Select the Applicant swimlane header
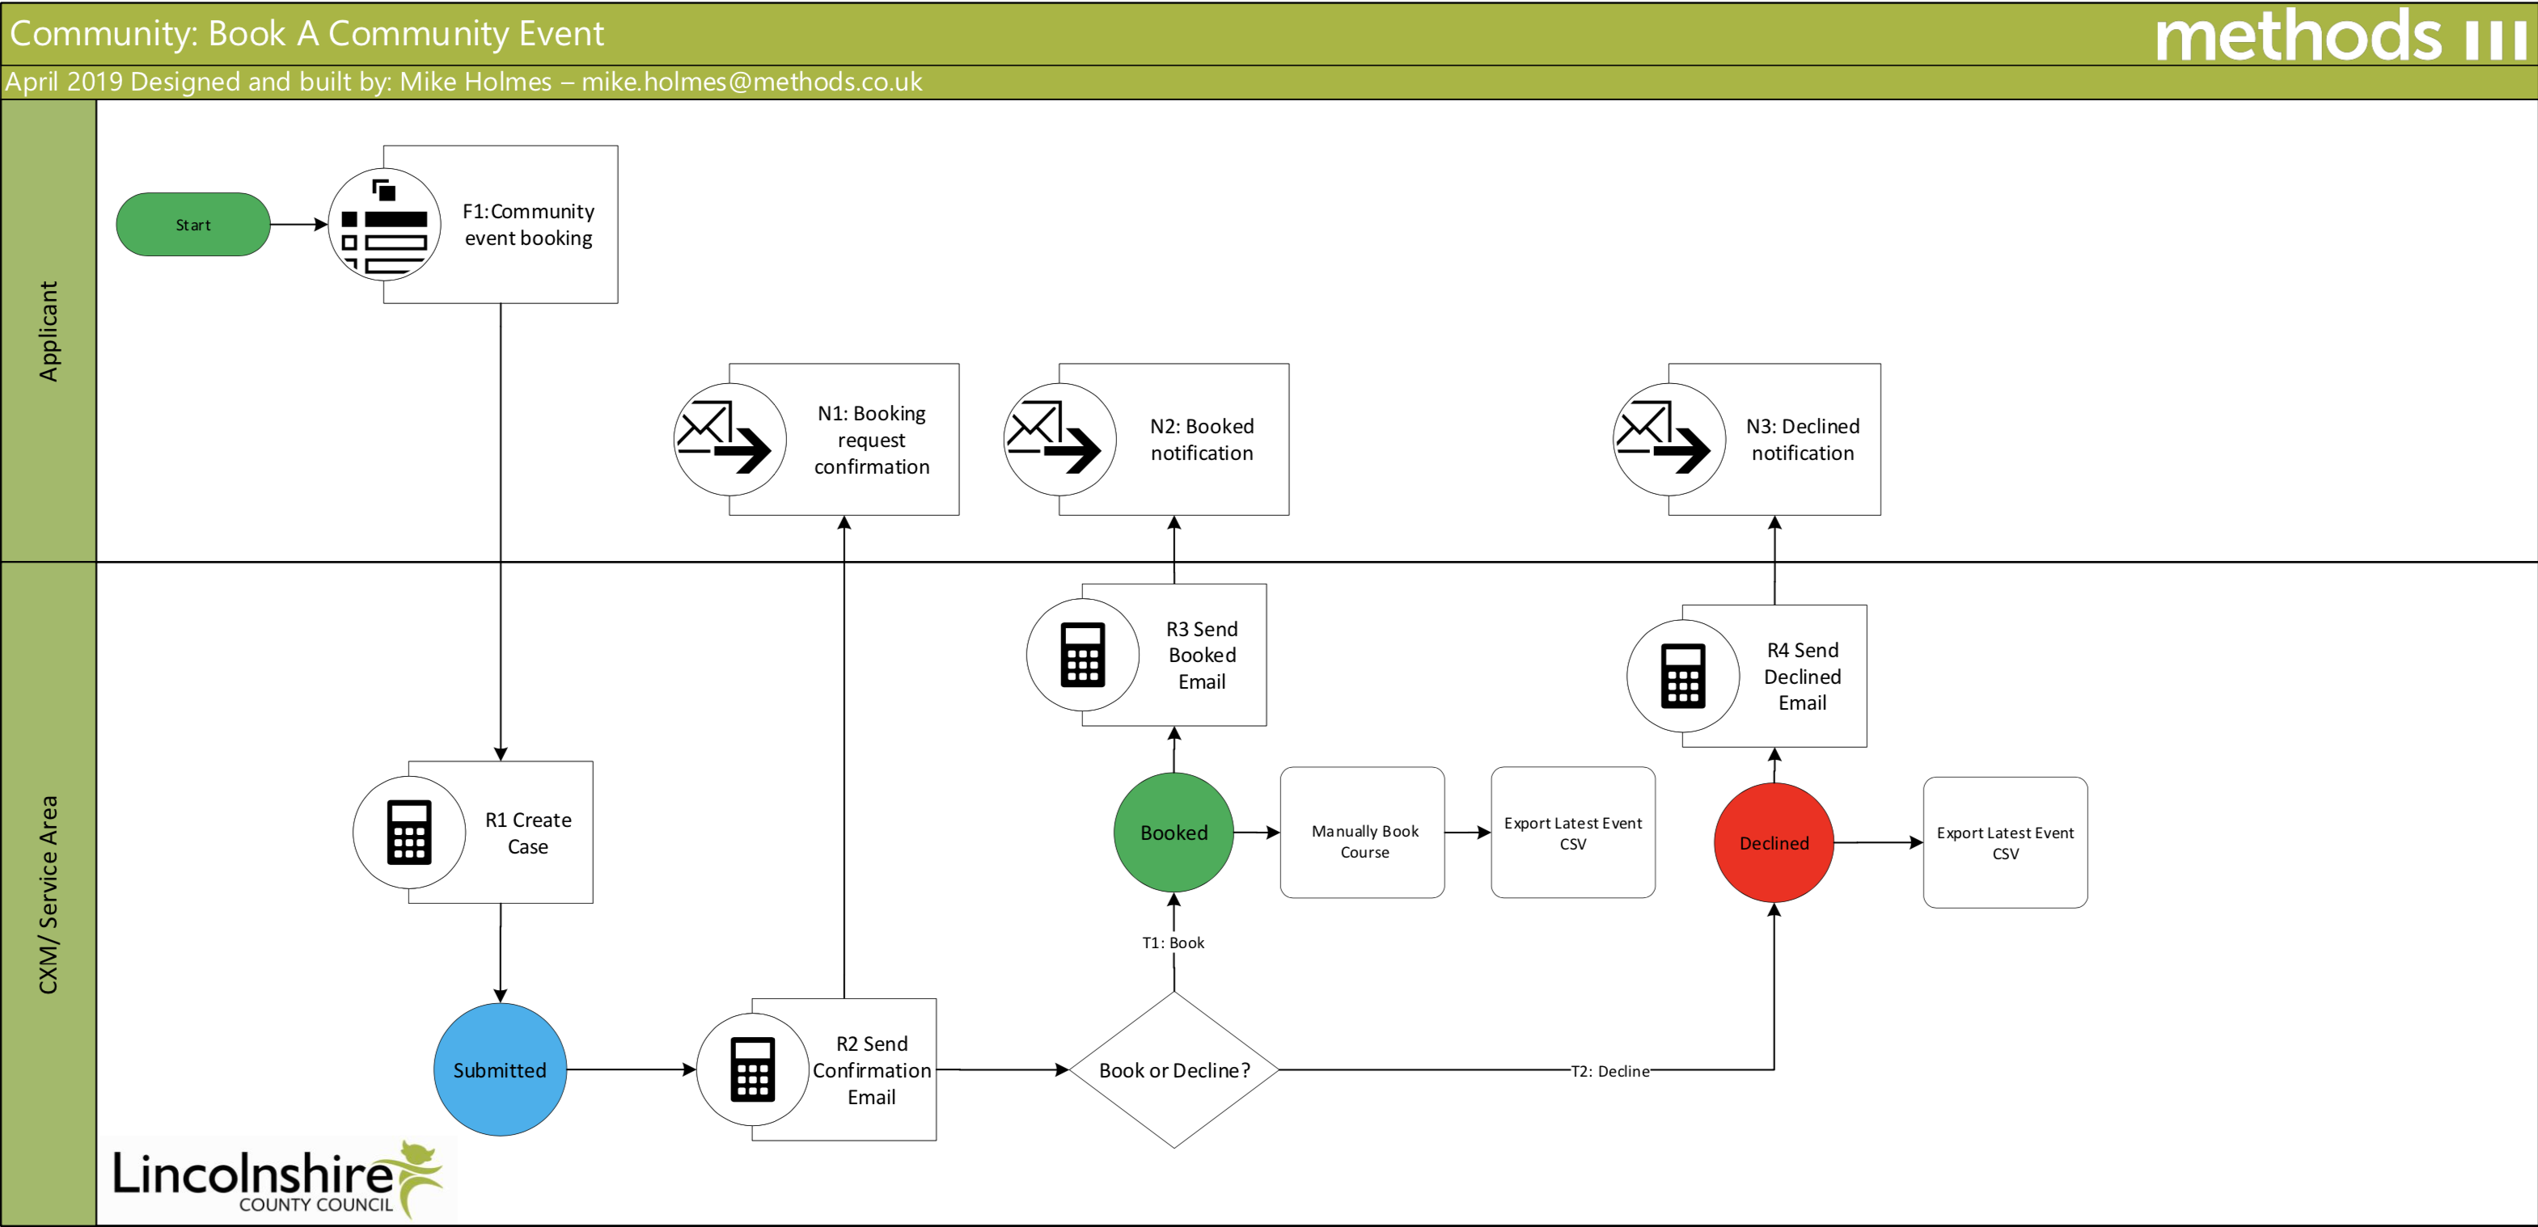The height and width of the screenshot is (1227, 2538). (49, 331)
